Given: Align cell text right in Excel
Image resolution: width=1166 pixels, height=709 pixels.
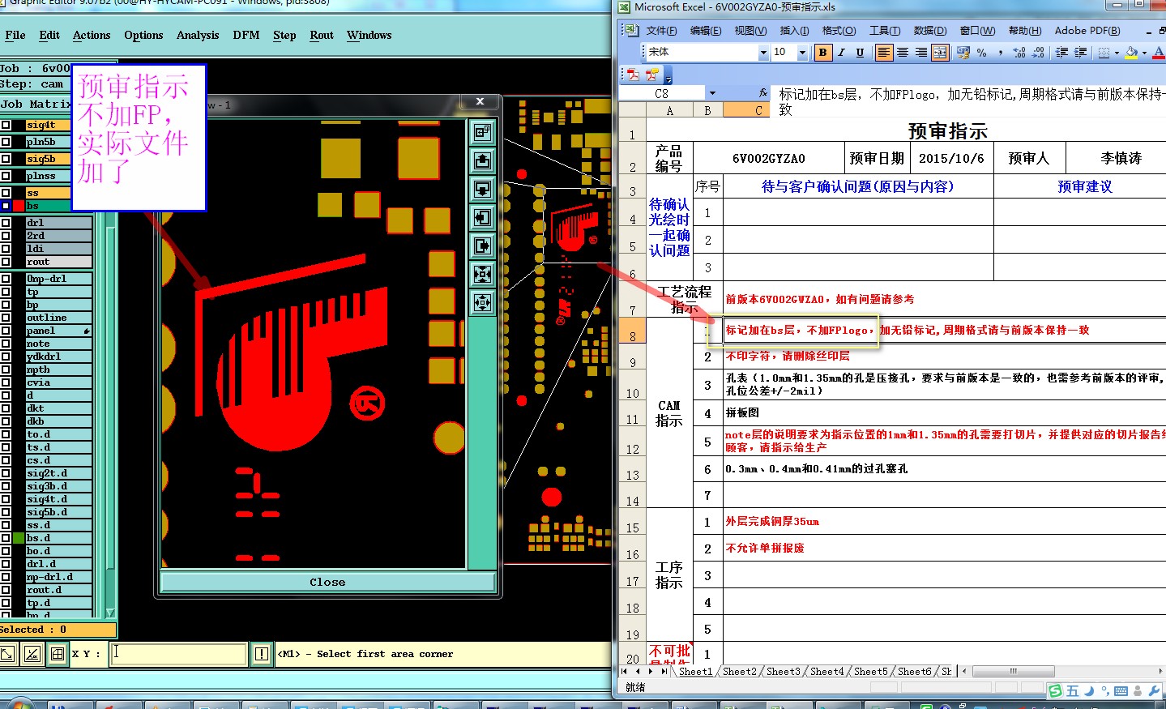Looking at the screenshot, I should (921, 53).
